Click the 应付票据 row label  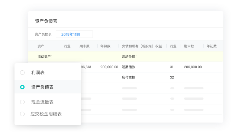(129, 77)
